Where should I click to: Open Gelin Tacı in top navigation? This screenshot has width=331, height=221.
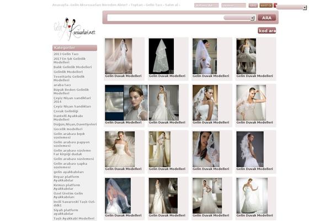(154, 5)
